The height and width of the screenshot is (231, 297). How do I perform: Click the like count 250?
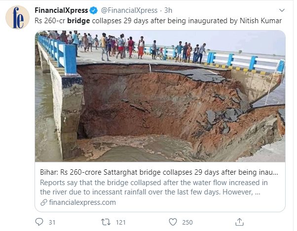coord(187,222)
